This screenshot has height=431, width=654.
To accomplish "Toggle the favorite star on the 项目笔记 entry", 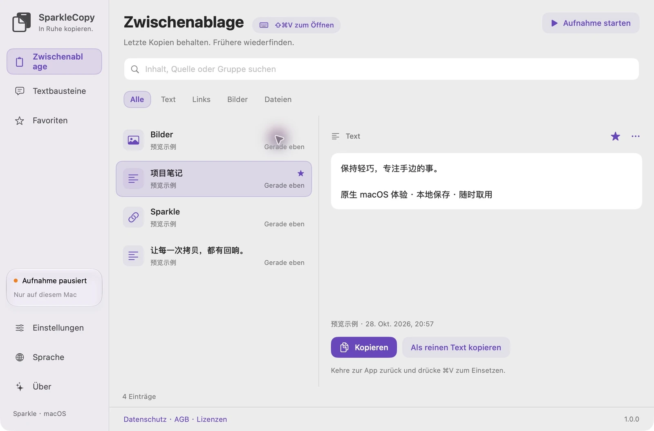I will click(x=301, y=173).
